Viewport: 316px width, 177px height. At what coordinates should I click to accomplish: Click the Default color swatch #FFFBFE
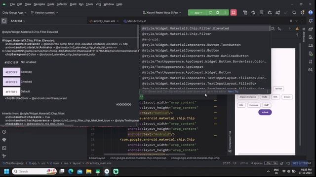[x=11, y=91]
